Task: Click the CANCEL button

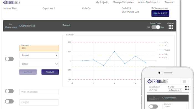Action: (x=28, y=72)
